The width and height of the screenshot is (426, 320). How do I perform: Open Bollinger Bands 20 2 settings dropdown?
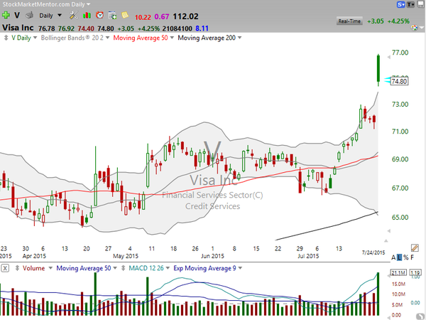107,38
